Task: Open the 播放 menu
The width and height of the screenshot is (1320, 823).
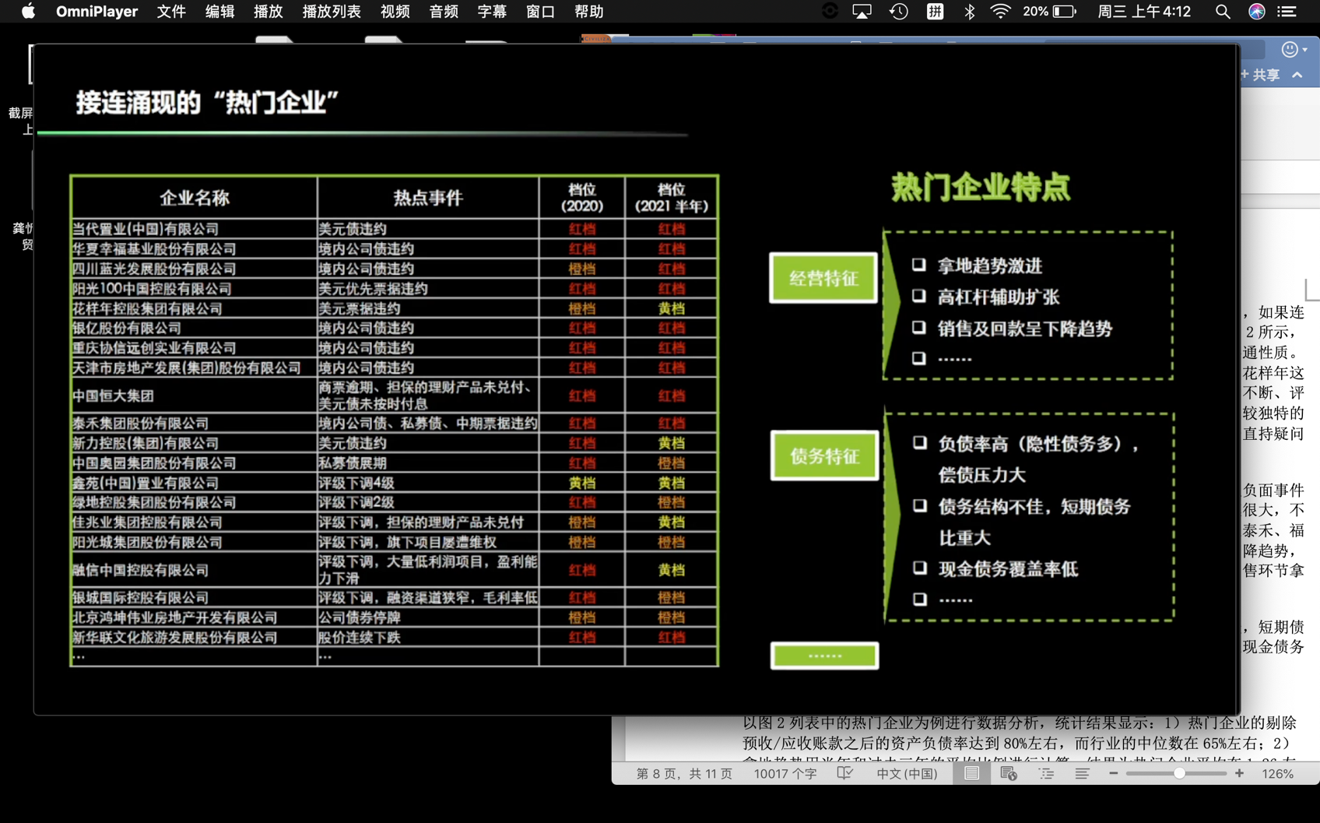Action: (268, 12)
